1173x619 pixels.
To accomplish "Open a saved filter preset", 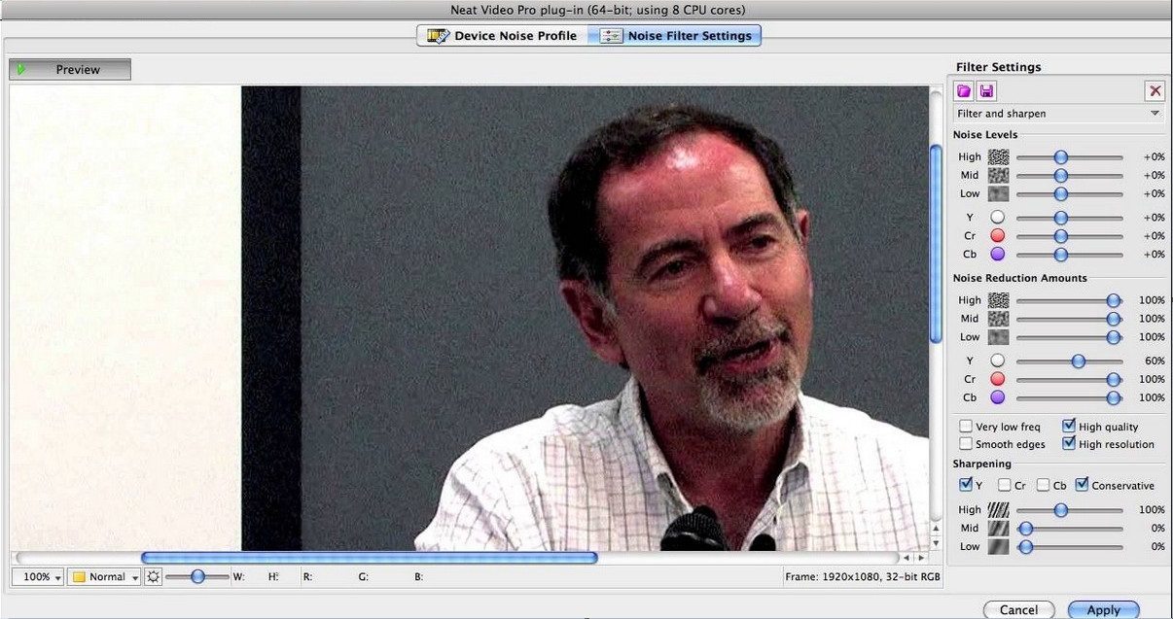I will click(963, 89).
